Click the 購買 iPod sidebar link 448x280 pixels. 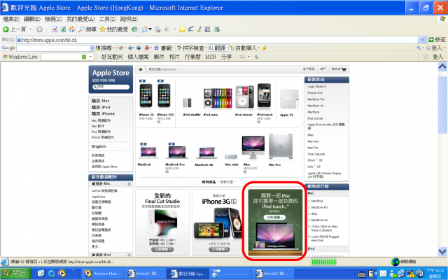(x=101, y=107)
